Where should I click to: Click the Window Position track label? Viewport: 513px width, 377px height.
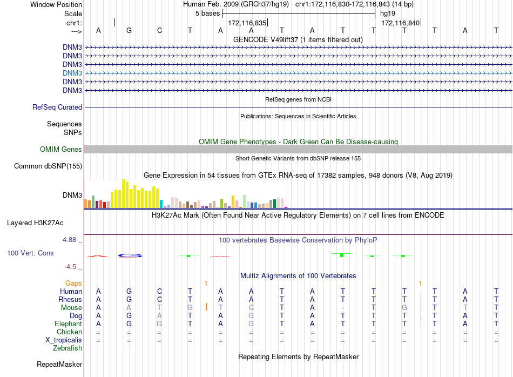[56, 4]
